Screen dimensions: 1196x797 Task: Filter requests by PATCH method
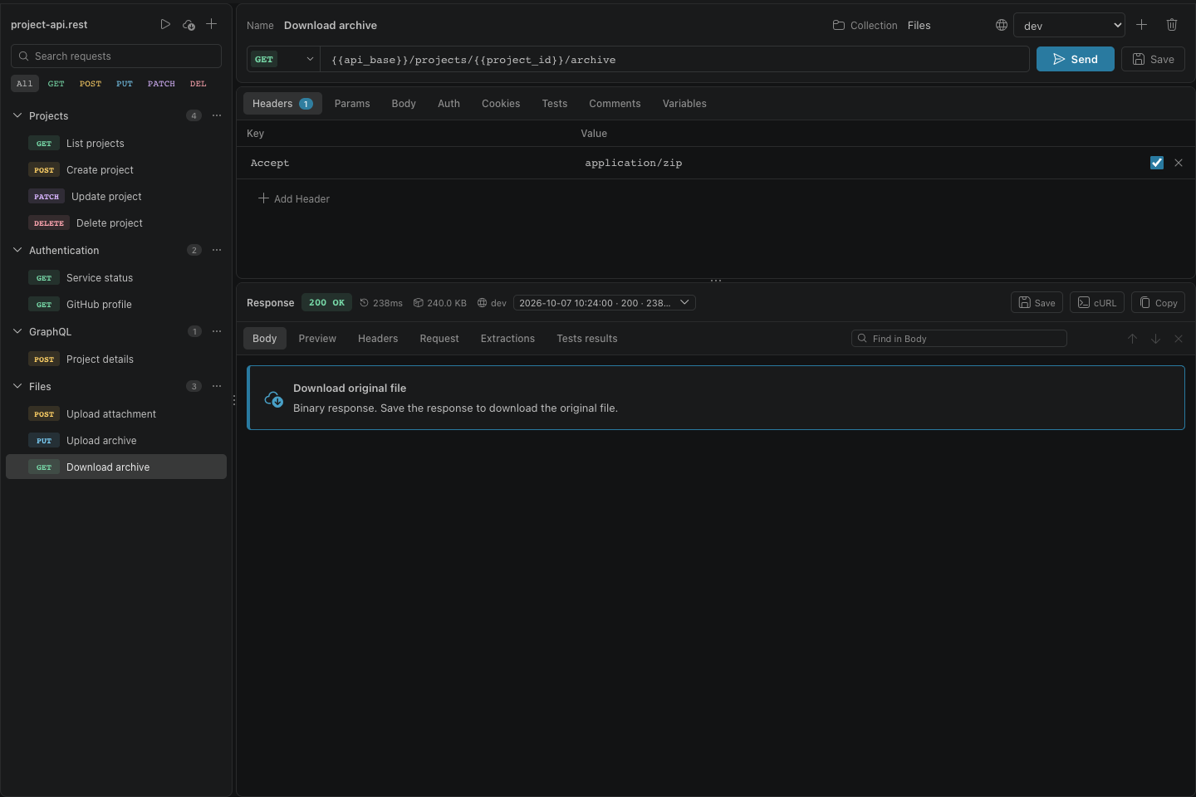click(x=161, y=83)
